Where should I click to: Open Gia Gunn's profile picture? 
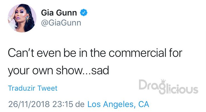click(x=22, y=18)
